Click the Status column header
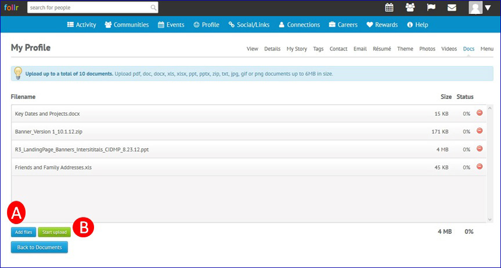 (465, 97)
